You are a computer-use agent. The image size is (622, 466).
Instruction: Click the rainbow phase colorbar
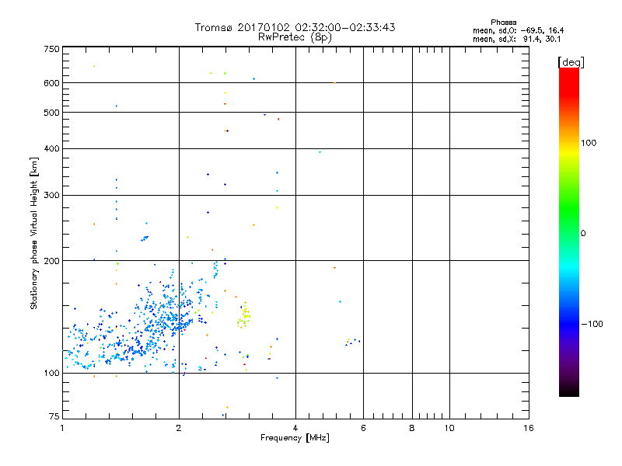(x=569, y=232)
